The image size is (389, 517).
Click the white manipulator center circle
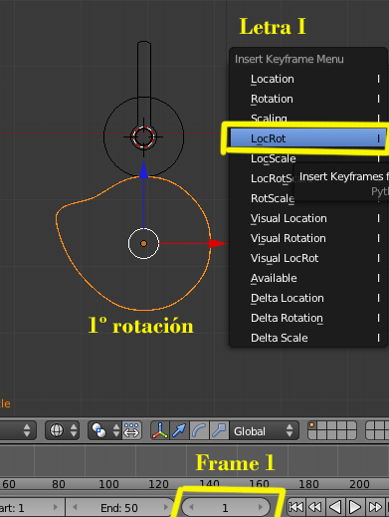(143, 244)
